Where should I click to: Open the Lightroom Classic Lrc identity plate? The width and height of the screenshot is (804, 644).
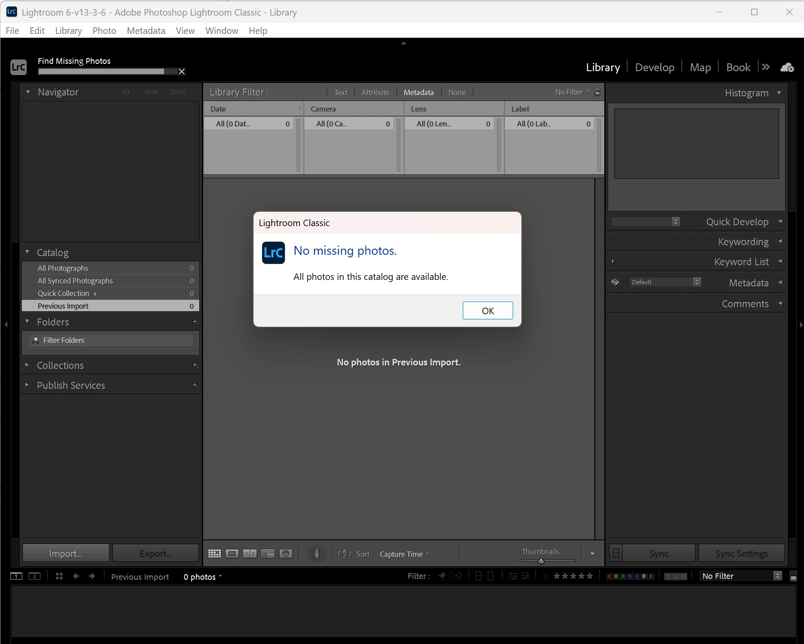(x=18, y=67)
